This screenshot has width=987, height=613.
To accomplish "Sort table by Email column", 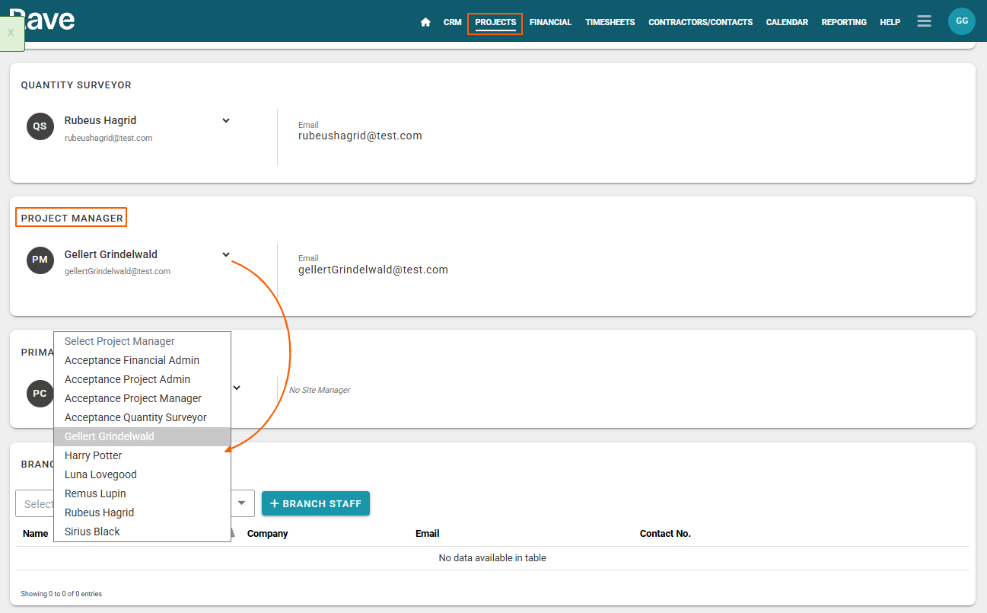I will [427, 533].
